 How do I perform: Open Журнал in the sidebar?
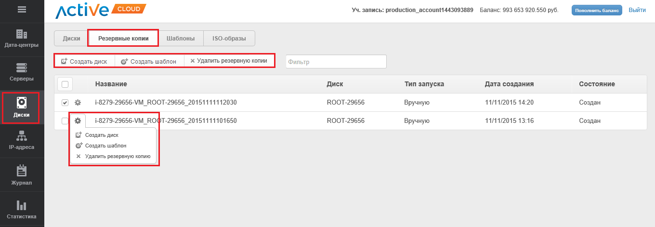click(x=22, y=175)
